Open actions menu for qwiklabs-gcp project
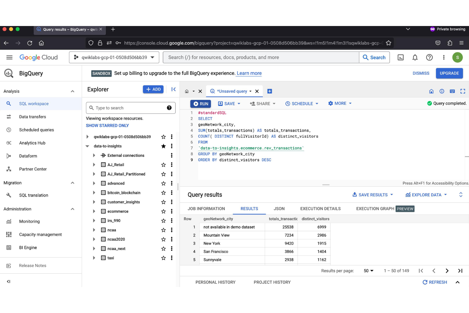The image size is (469, 313). 171,137
